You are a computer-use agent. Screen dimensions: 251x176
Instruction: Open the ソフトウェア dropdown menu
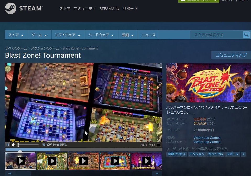[68, 35]
